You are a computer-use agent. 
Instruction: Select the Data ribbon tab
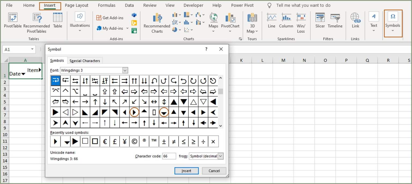129,5
